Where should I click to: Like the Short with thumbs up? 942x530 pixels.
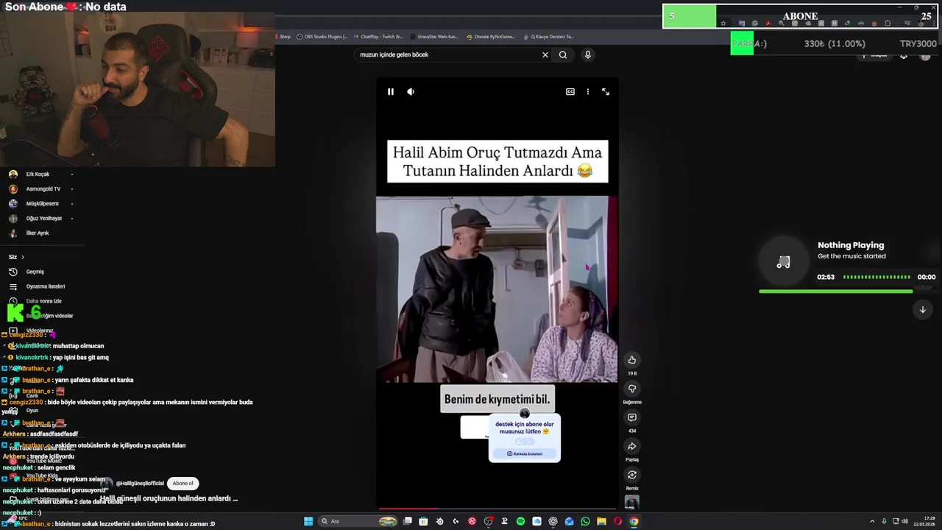[632, 360]
